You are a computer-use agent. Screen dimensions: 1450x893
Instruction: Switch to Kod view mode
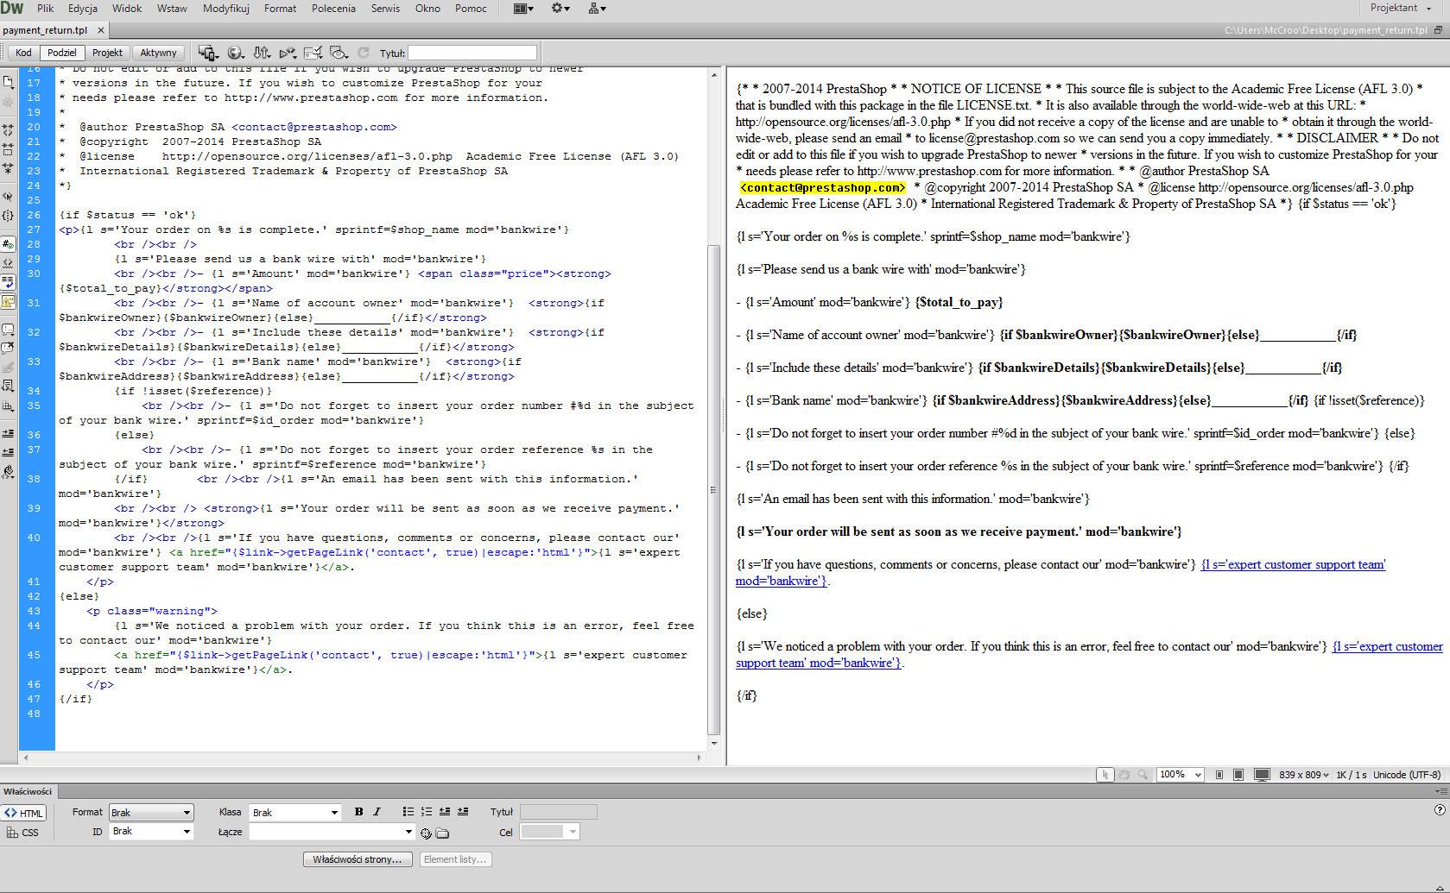click(x=23, y=53)
